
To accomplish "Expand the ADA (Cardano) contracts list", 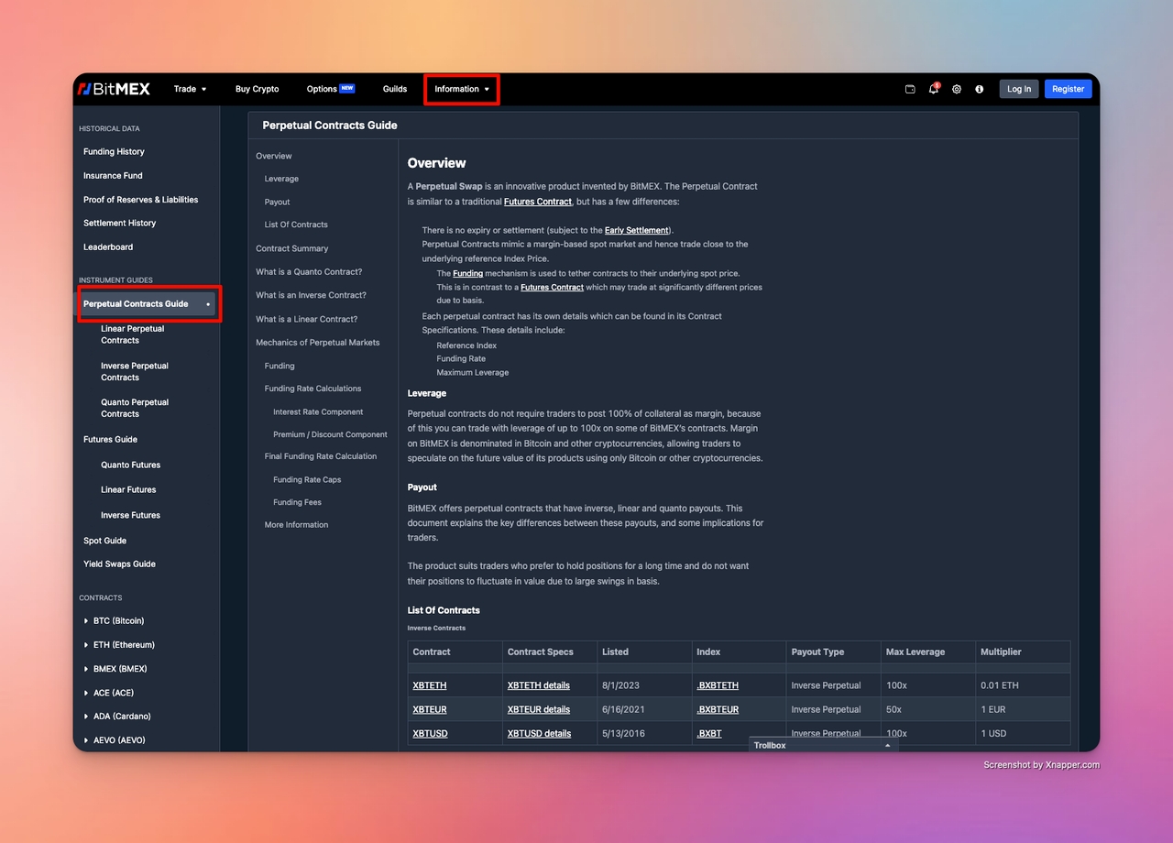I will [86, 717].
